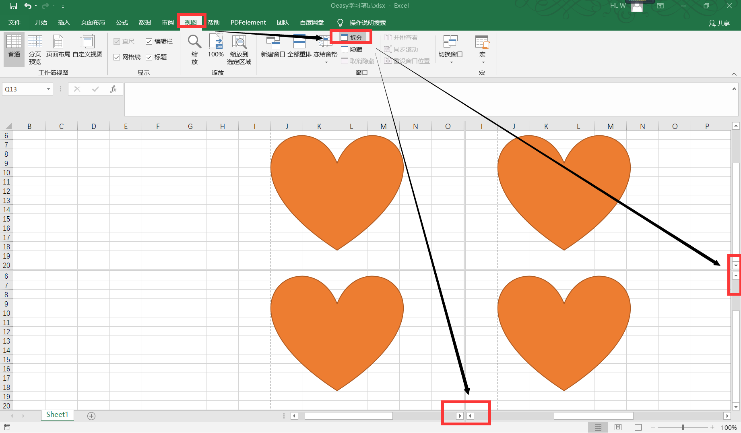741x433 pixels.
Task: Select the Sheet1 tab
Action: coord(57,415)
